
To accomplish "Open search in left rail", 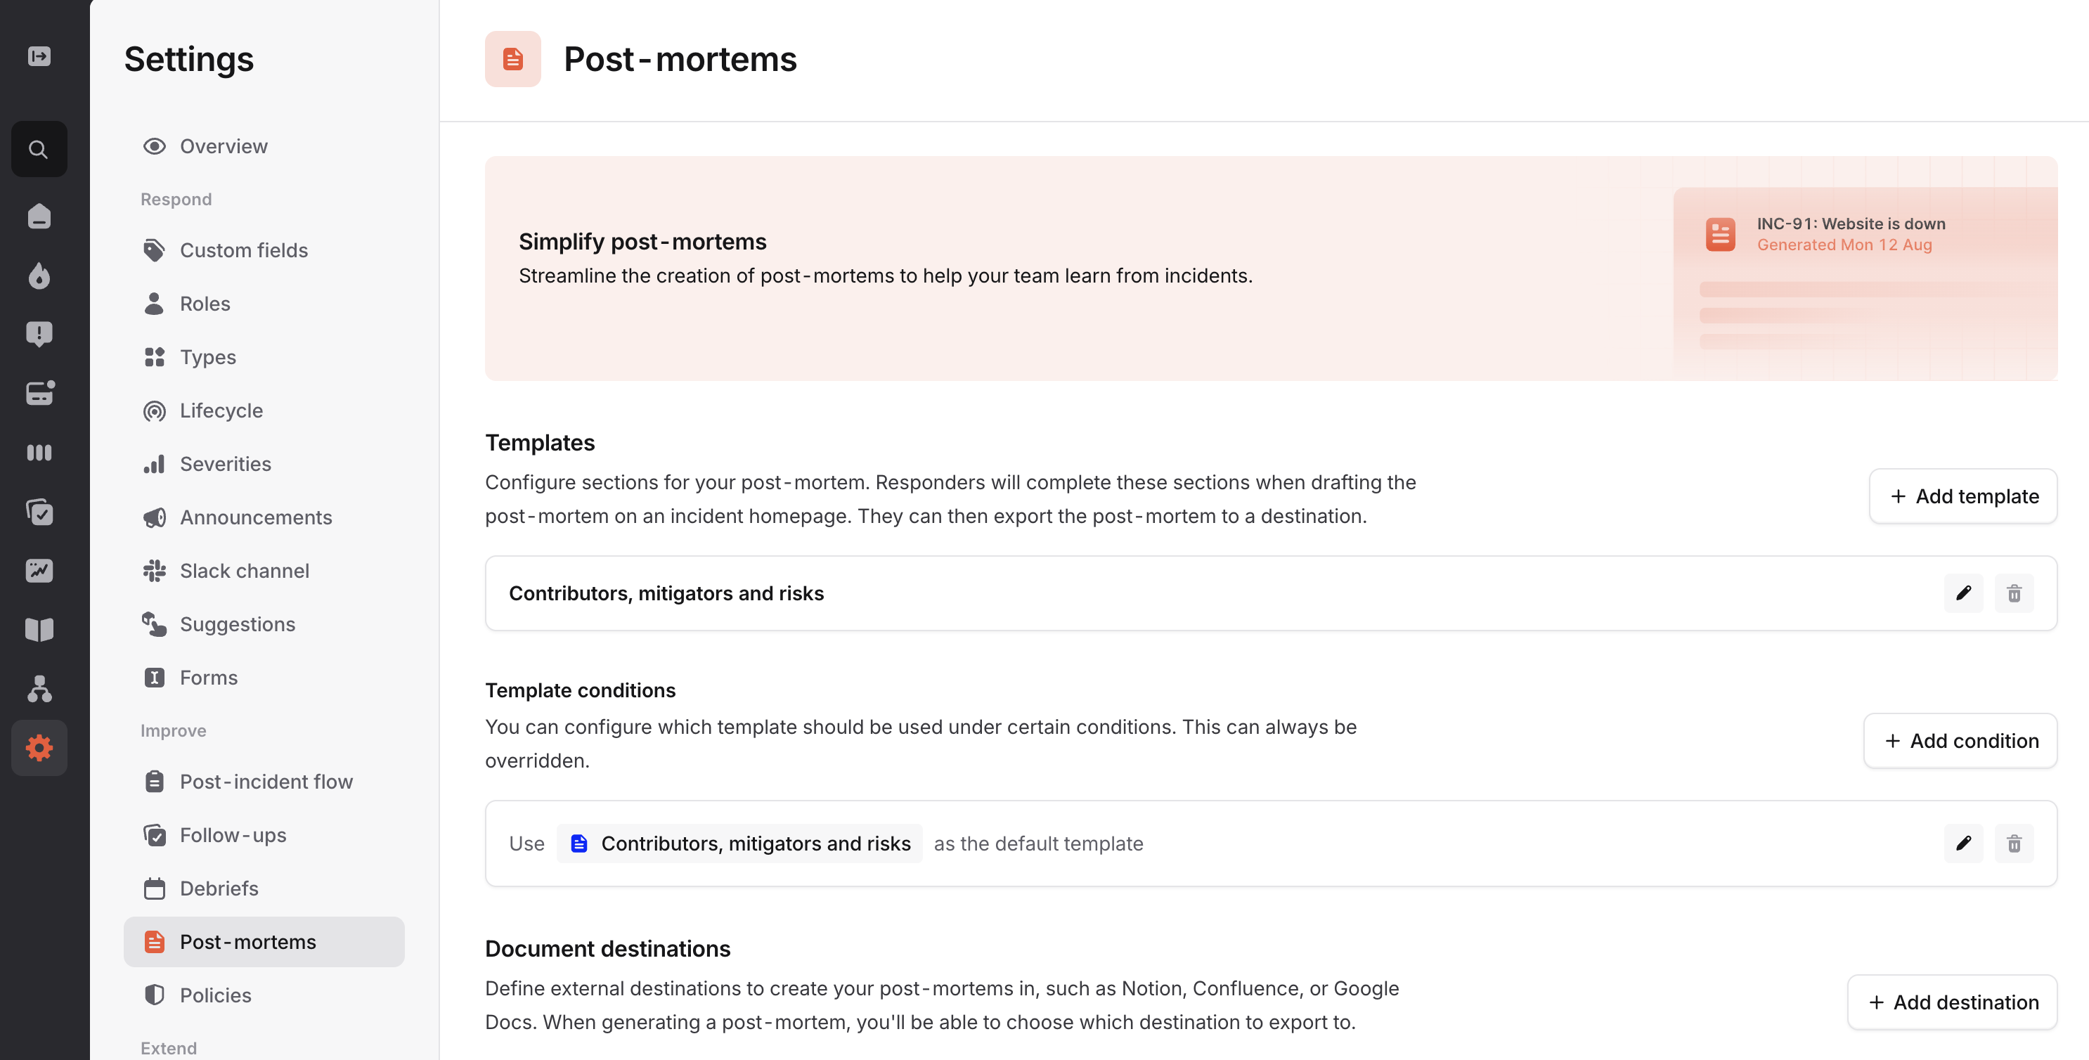I will (38, 149).
